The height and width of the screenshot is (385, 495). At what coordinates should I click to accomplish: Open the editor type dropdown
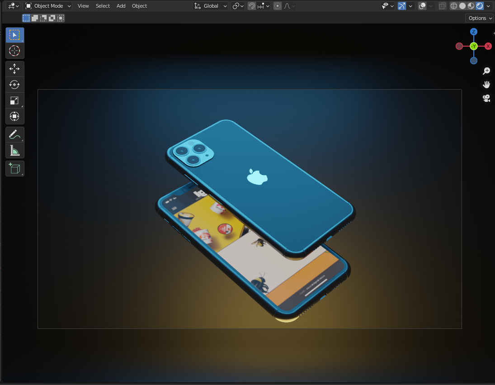(13, 6)
